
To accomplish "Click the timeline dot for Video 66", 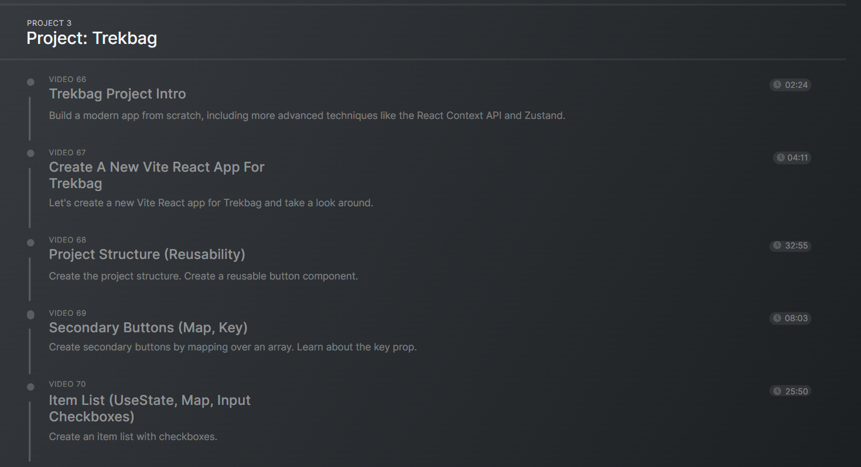I will (30, 82).
